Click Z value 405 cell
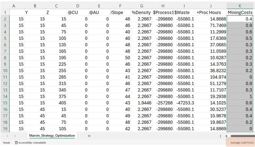 [56, 103]
